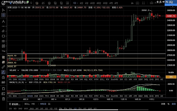Open the chart style icon in toolbar

43,3
